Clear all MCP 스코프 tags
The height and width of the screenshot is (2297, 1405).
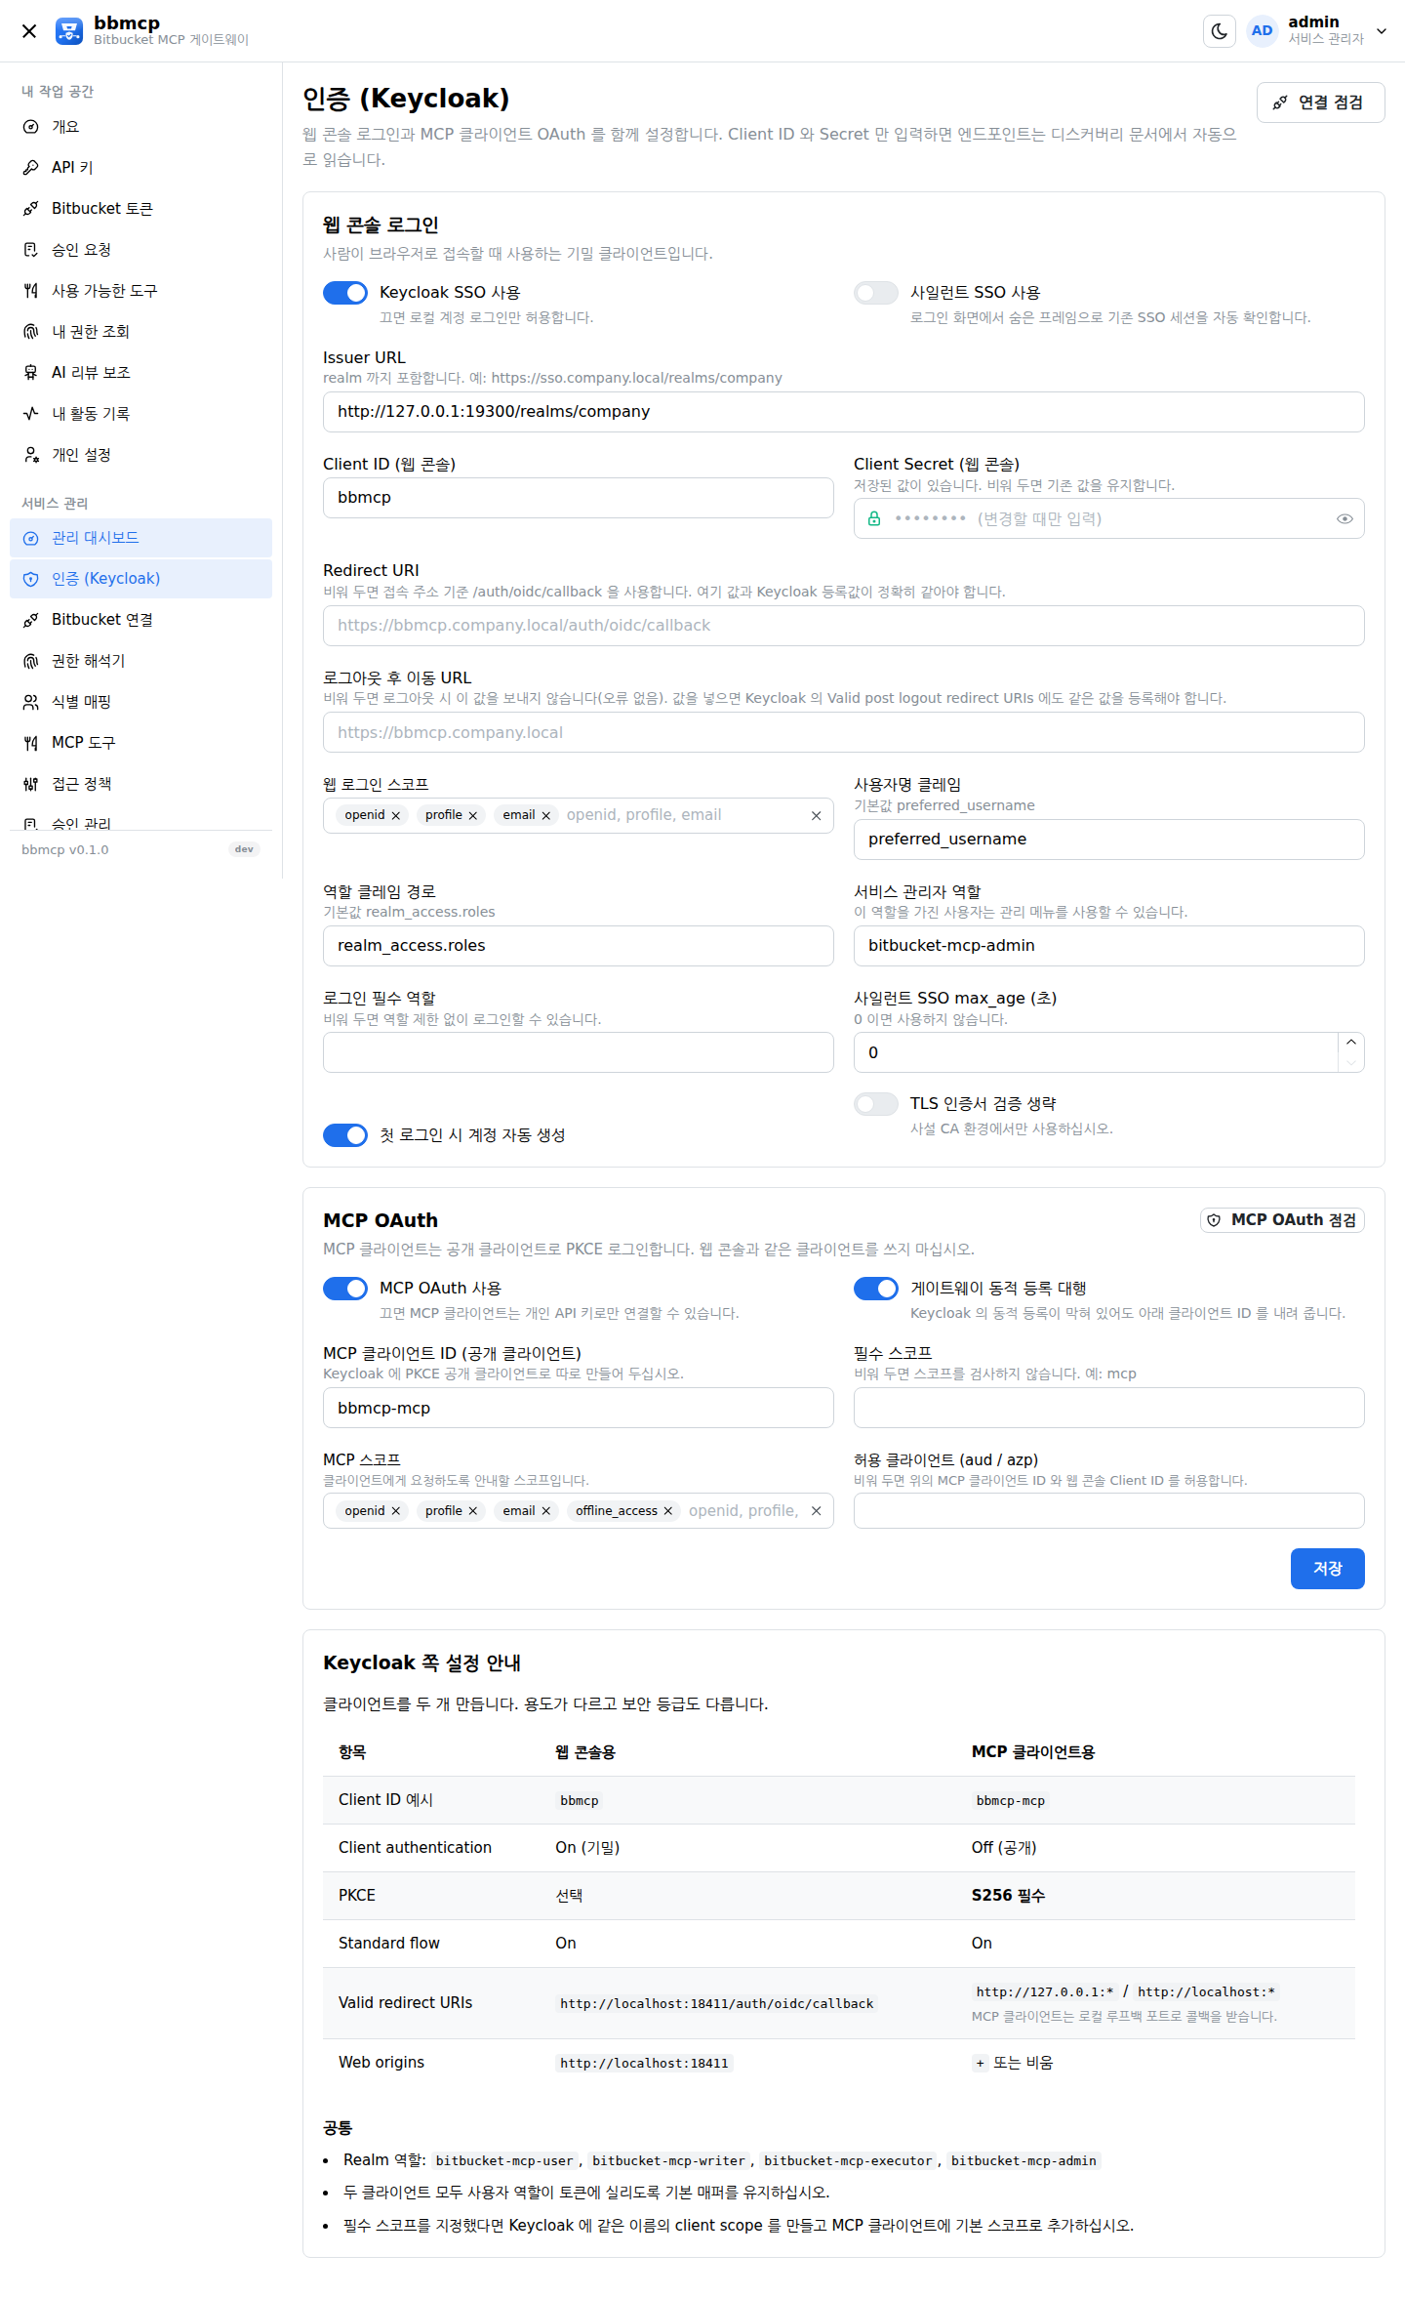(x=817, y=1511)
